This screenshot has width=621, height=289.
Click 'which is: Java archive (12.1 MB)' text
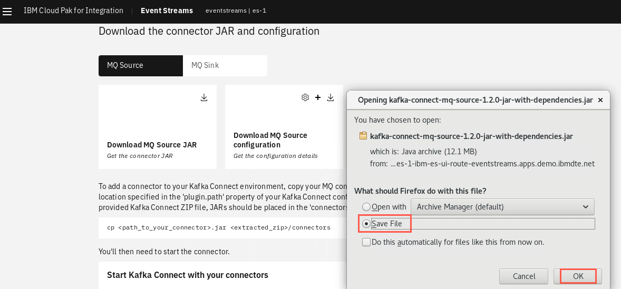pyautogui.click(x=423, y=152)
